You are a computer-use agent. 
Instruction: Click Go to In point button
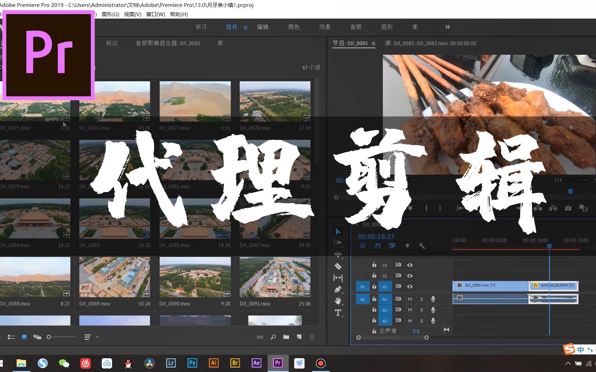(x=459, y=208)
